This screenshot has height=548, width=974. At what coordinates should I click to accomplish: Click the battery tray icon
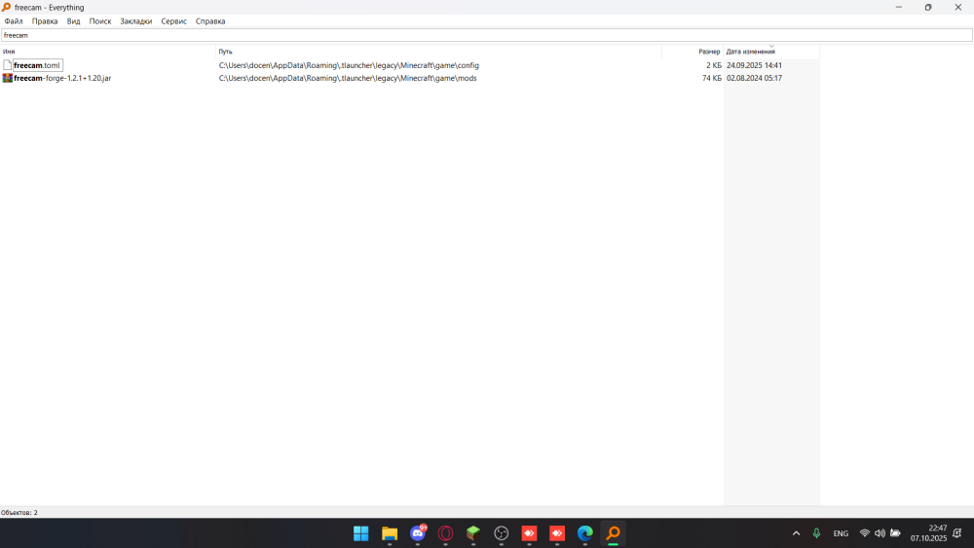pyautogui.click(x=895, y=533)
